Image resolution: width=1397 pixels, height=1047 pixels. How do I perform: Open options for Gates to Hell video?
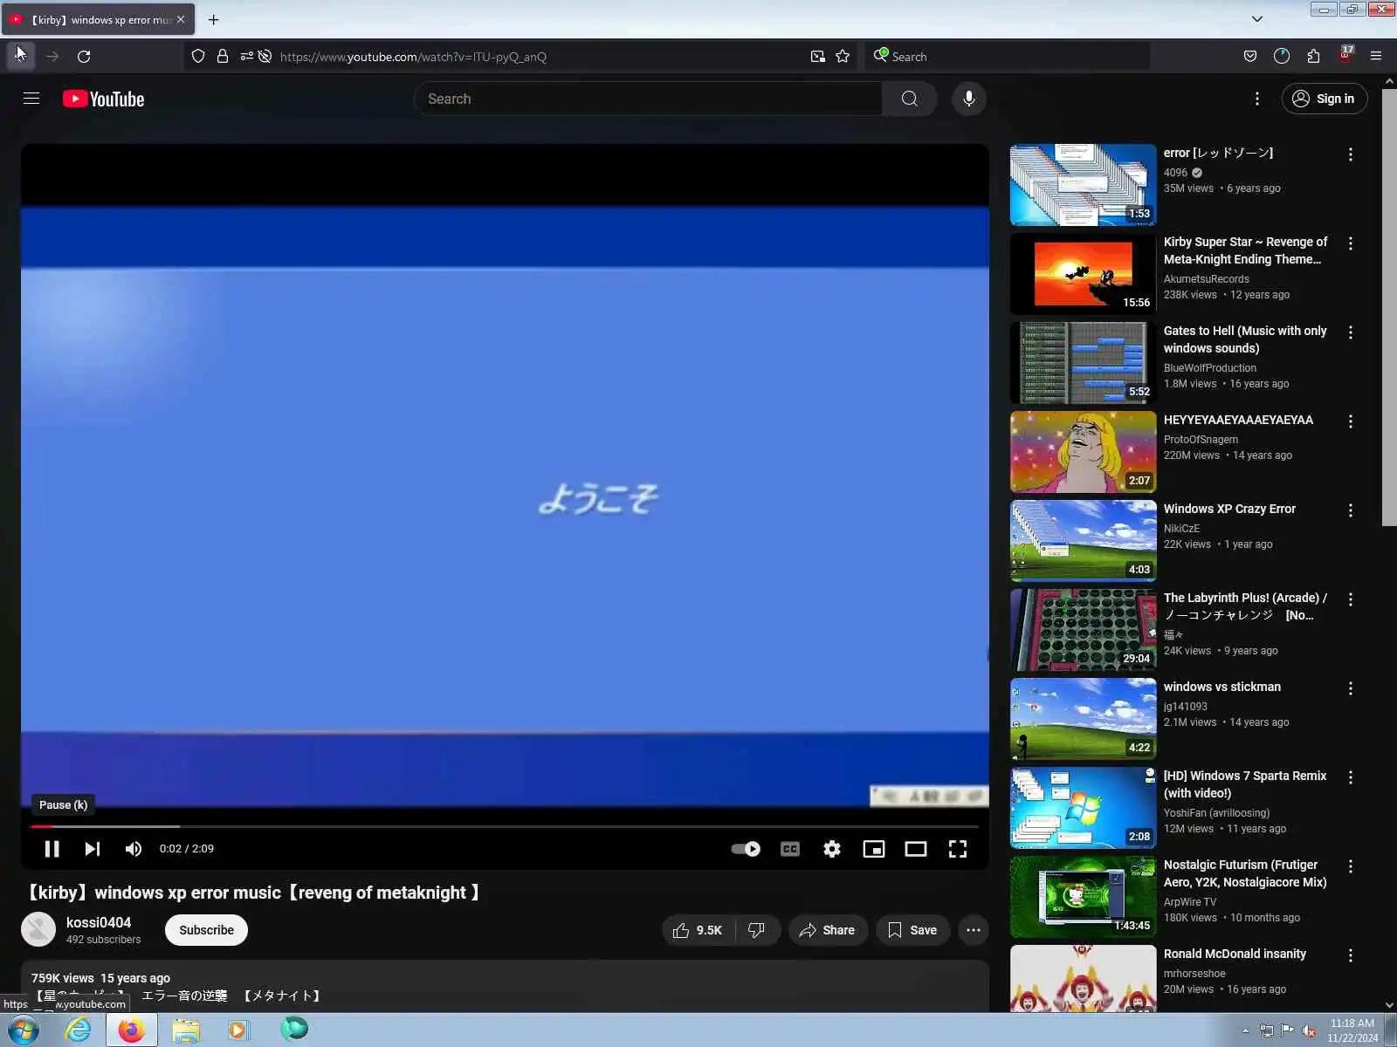tap(1350, 332)
